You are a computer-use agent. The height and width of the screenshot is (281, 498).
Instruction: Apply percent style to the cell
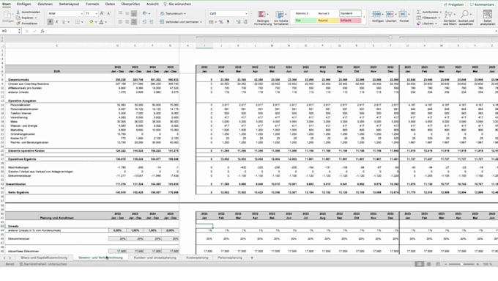(x=221, y=22)
